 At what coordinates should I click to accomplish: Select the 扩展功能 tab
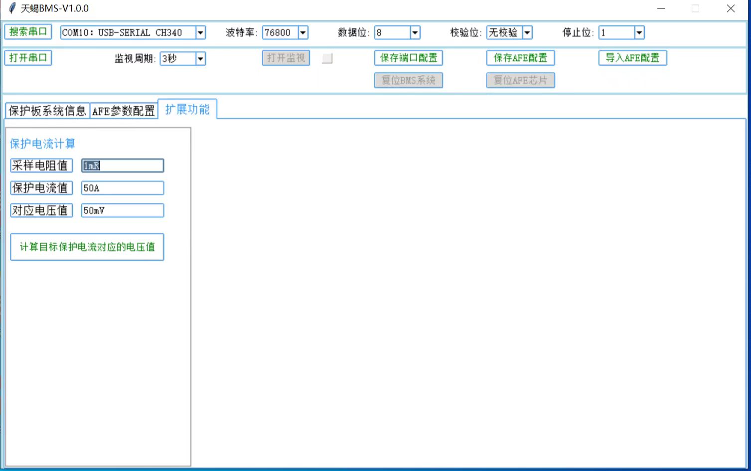coord(187,109)
